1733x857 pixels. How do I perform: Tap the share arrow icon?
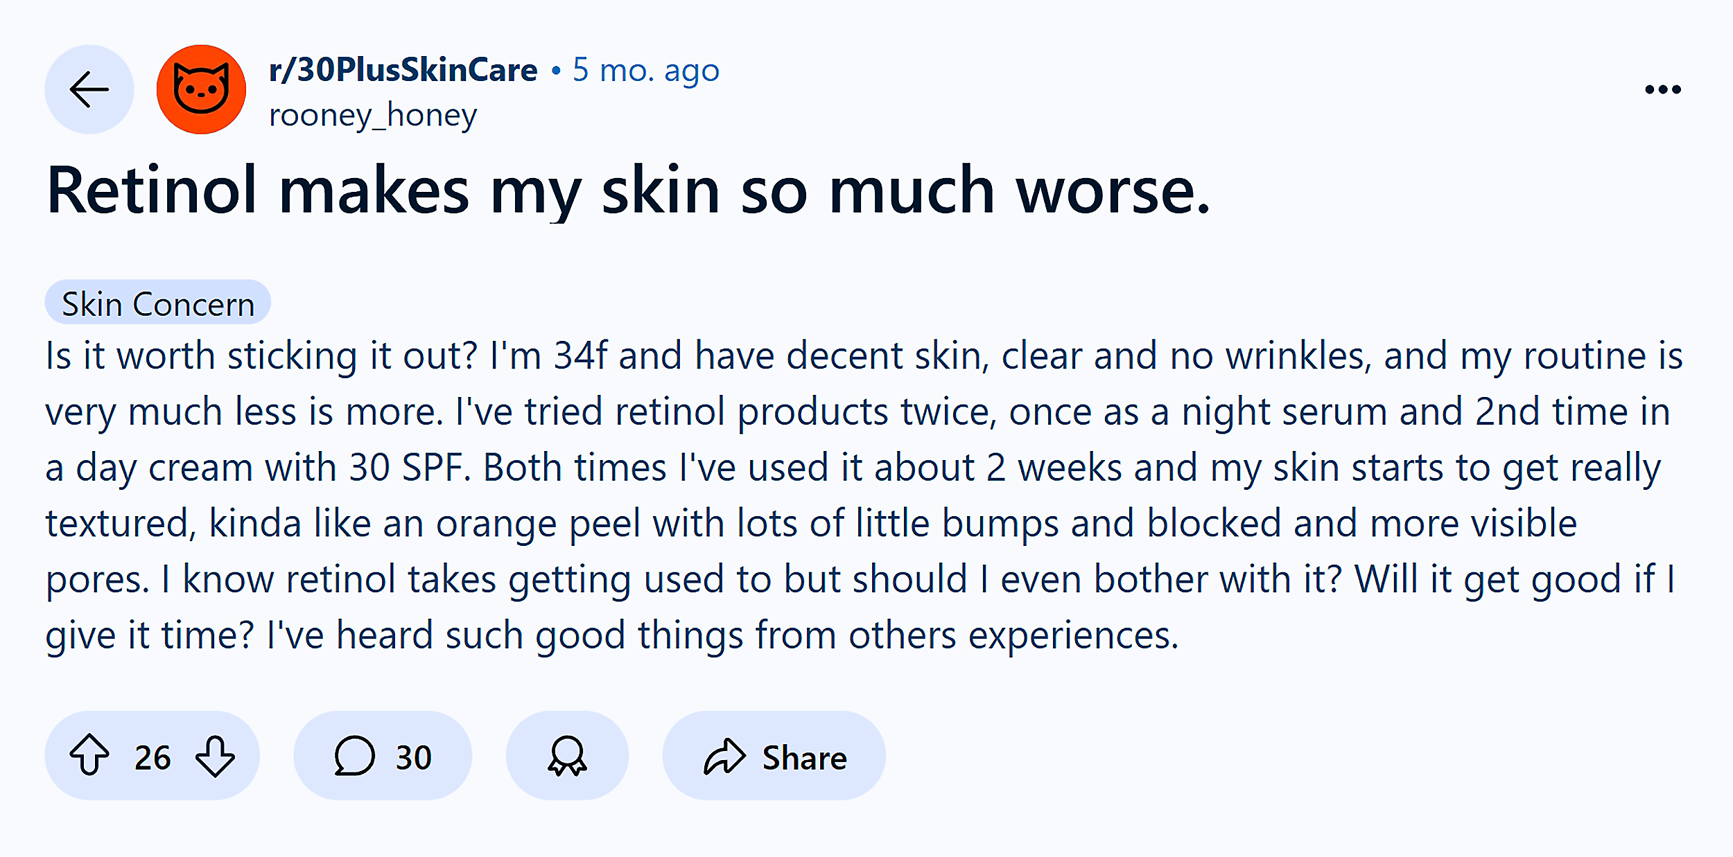tap(723, 755)
